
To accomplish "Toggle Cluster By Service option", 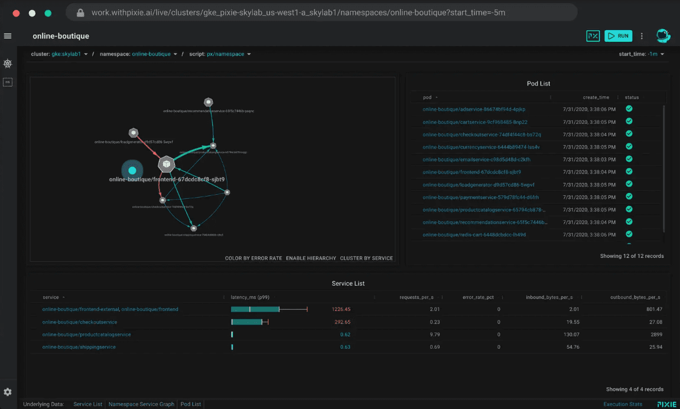I will click(x=366, y=259).
